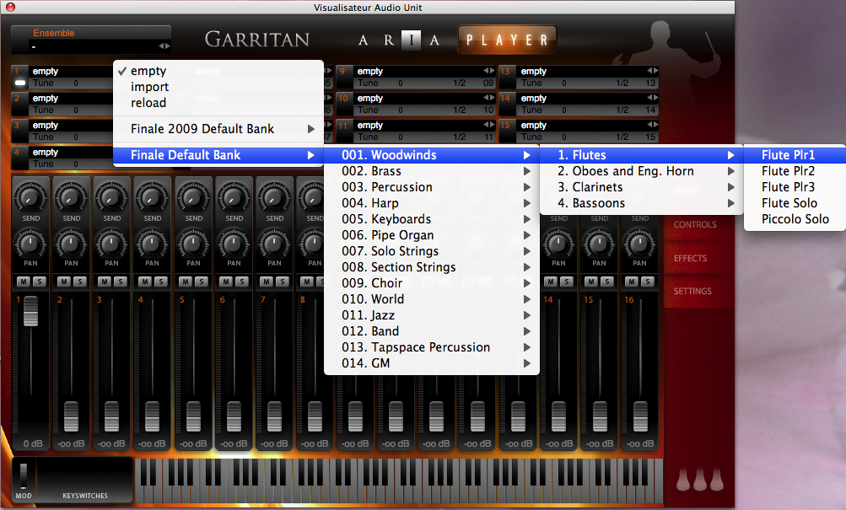Screen dimensions: 846x510
Task: Choose import from the instrument menu
Action: pos(150,87)
